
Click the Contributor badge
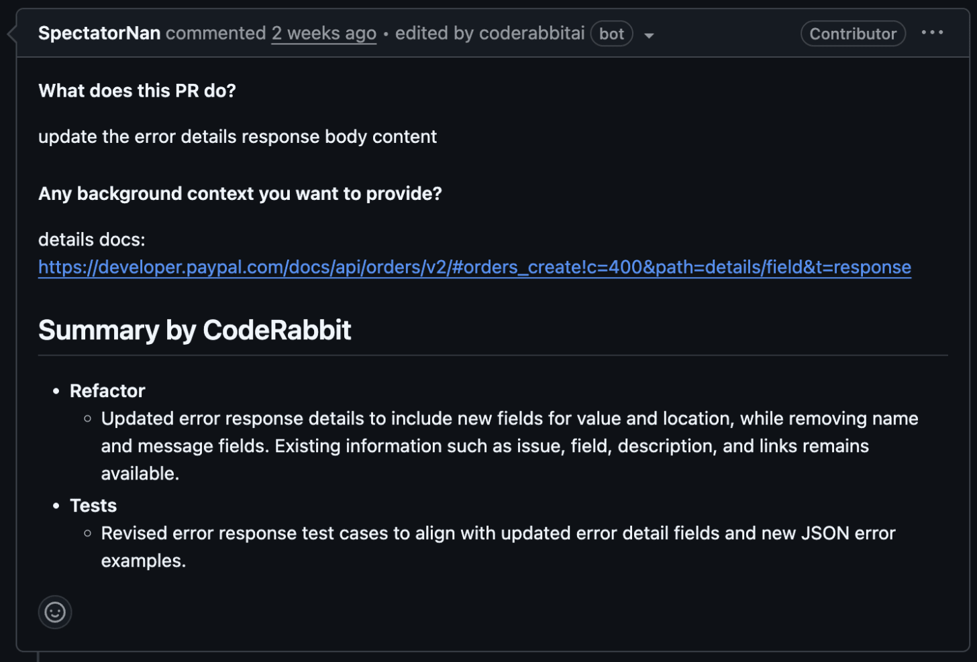click(x=852, y=34)
